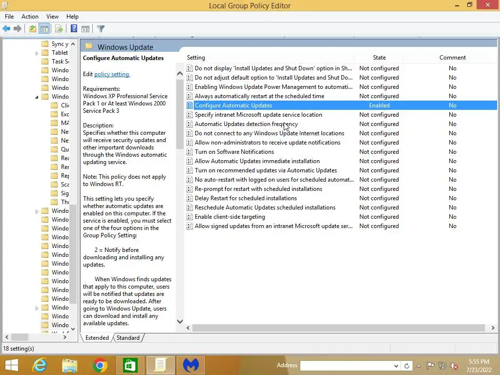
Task: Click the Back arrow toolbar icon
Action: 6,29
